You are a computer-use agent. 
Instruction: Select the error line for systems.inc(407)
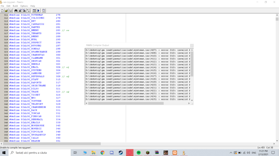click(138, 50)
